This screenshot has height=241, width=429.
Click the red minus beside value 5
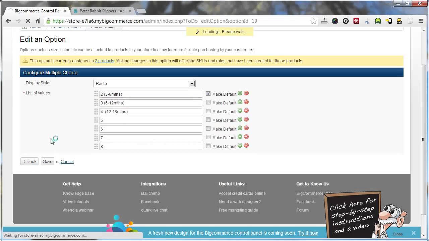click(x=246, y=119)
